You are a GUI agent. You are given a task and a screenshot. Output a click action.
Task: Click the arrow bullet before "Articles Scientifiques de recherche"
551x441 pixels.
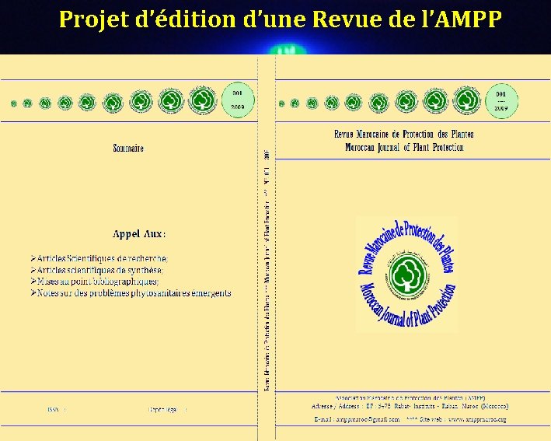coord(33,258)
